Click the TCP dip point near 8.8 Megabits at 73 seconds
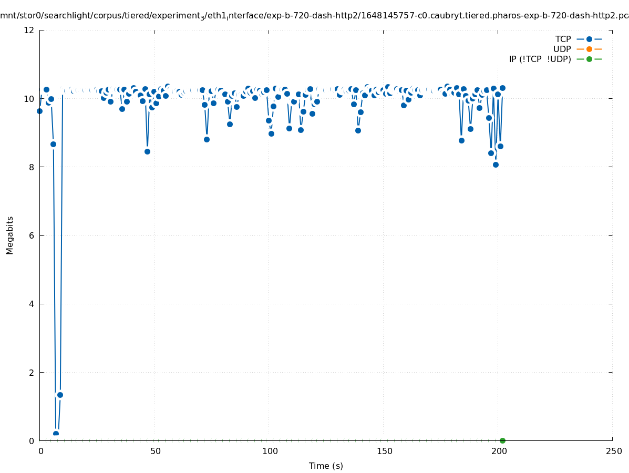This screenshot has height=473, width=629. coord(207,139)
